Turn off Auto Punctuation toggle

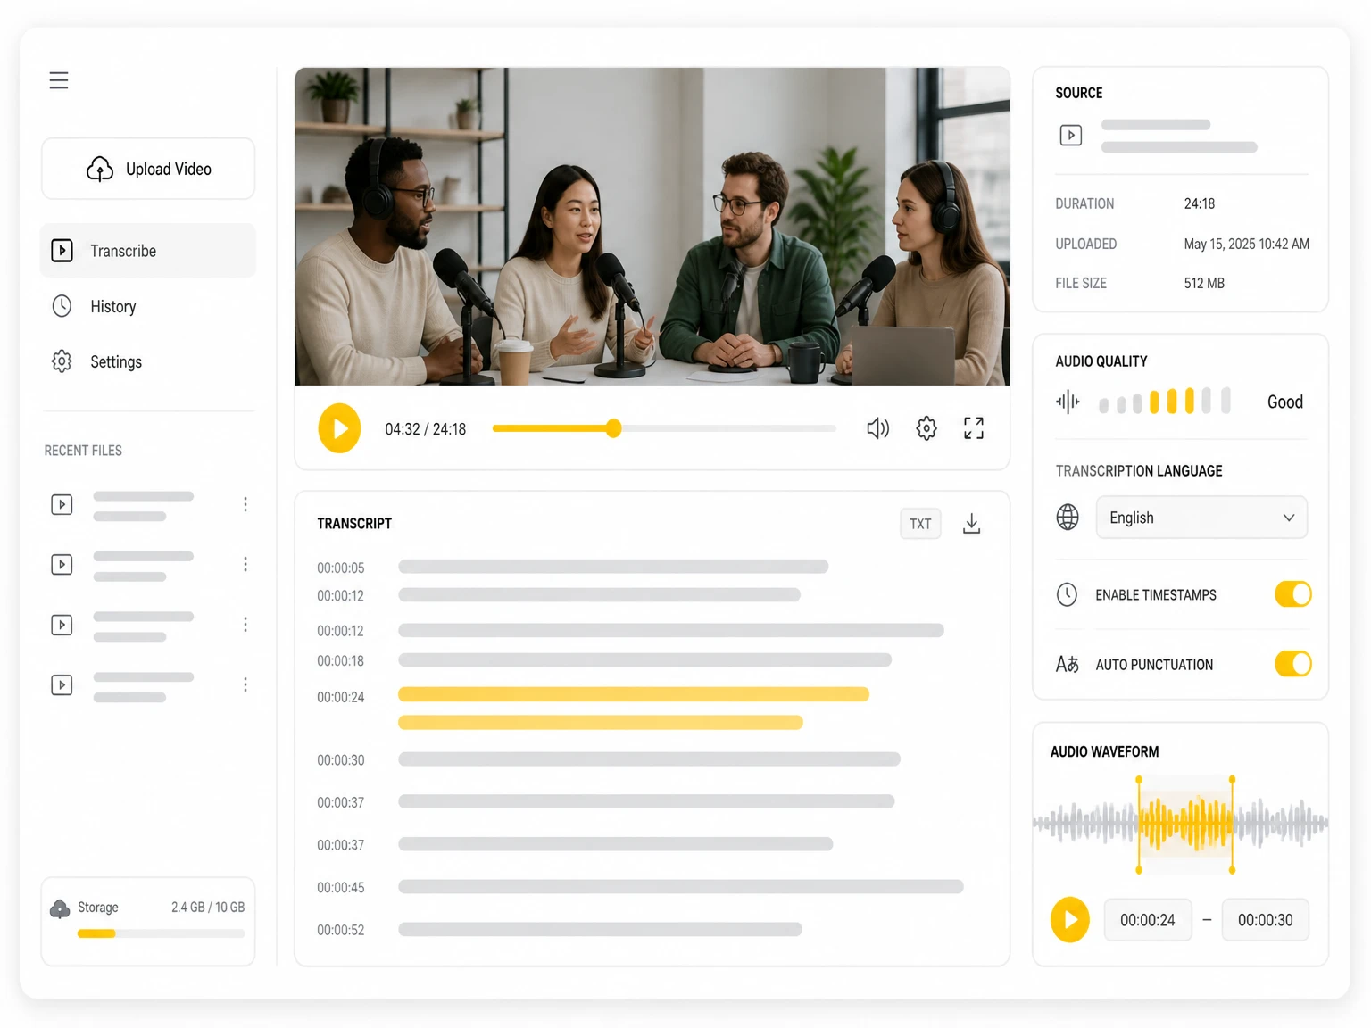pos(1293,664)
